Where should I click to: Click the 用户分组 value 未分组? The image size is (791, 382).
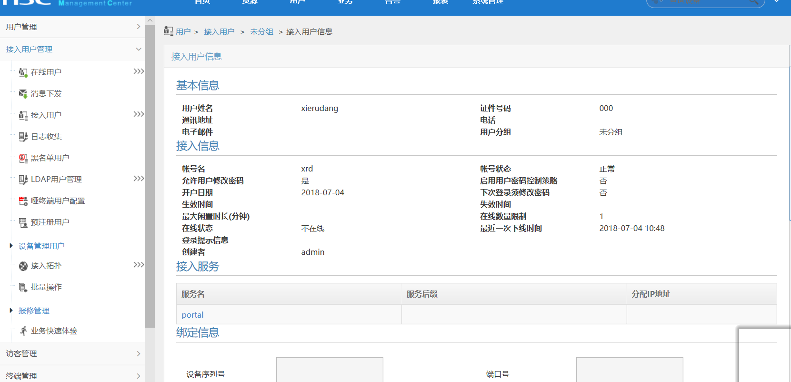point(611,132)
